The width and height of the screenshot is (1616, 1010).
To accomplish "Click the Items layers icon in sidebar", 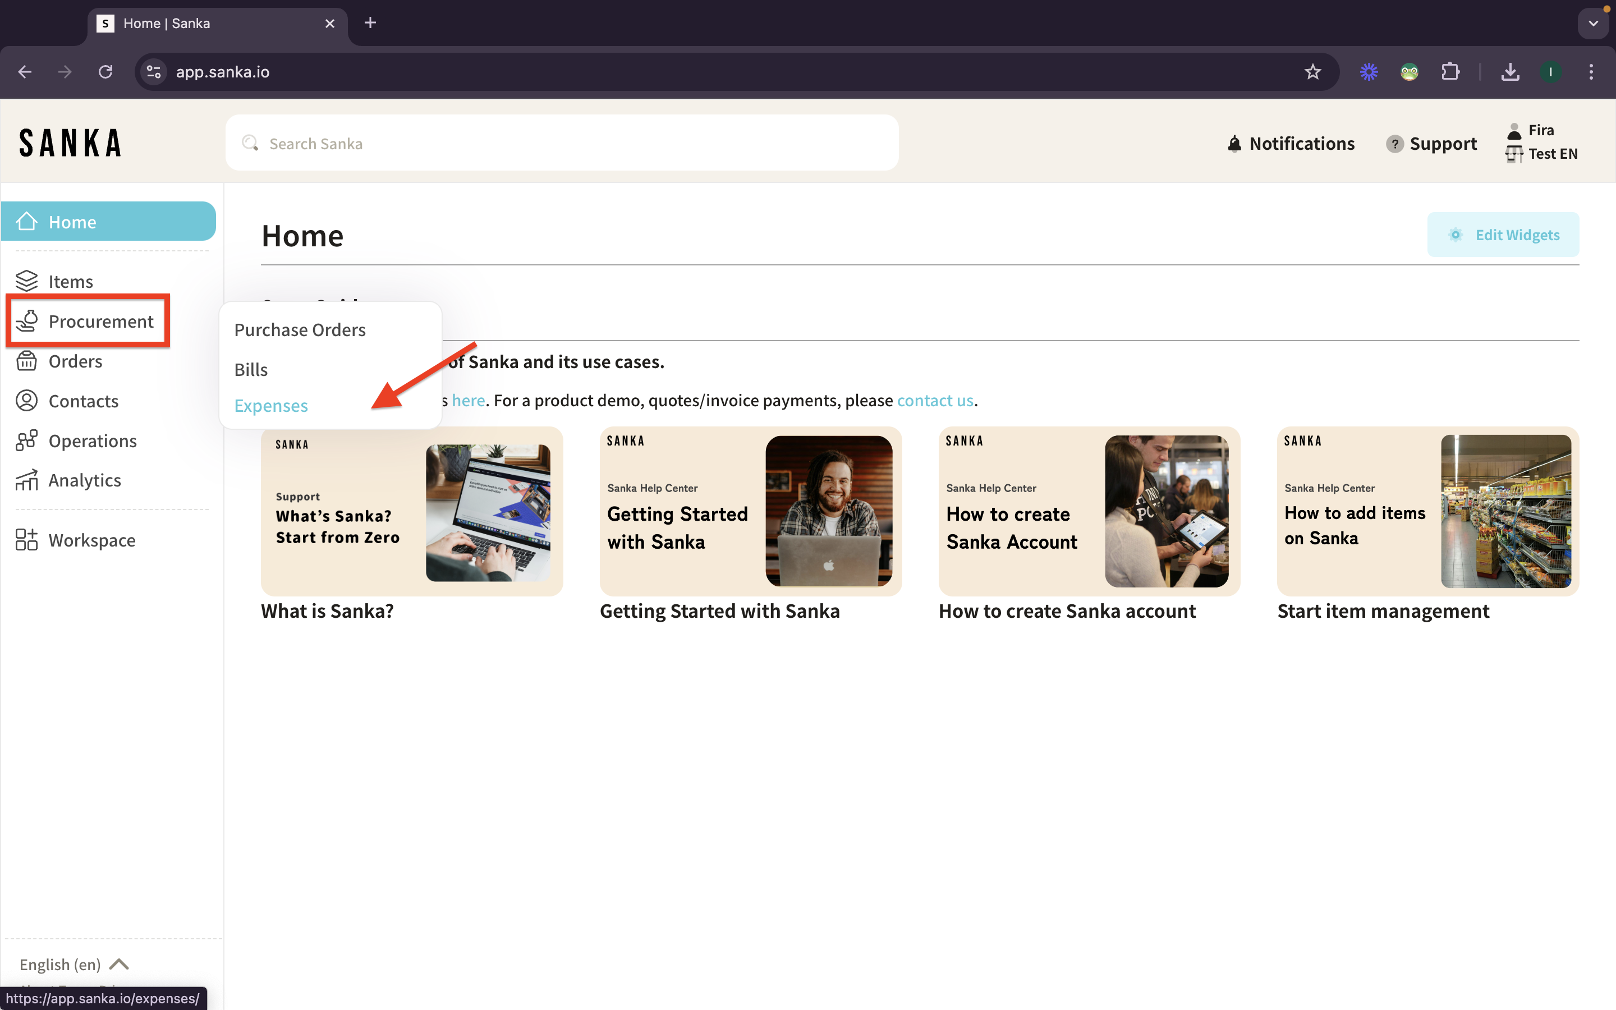I will coord(27,281).
